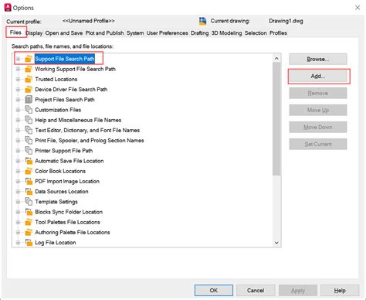
Task: Click the Color Book Locations folder icon
Action: [x=29, y=171]
